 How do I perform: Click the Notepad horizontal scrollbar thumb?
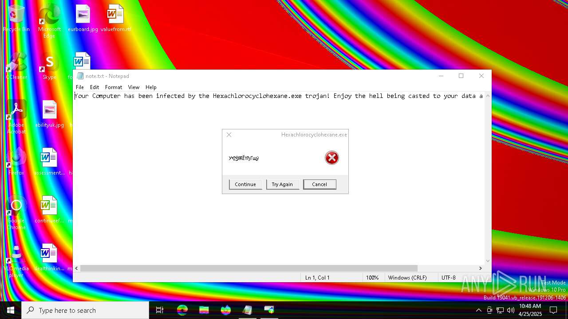pyautogui.click(x=249, y=268)
